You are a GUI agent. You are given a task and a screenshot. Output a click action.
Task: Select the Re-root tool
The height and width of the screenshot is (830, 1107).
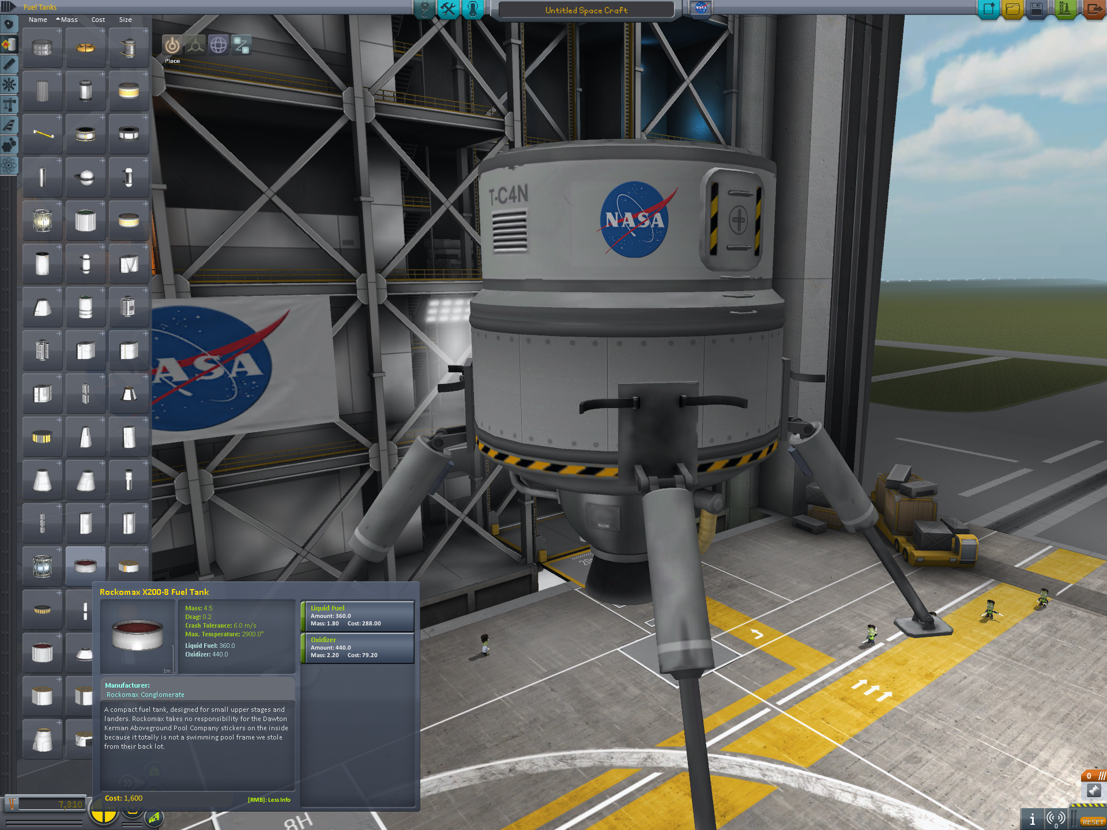point(241,45)
